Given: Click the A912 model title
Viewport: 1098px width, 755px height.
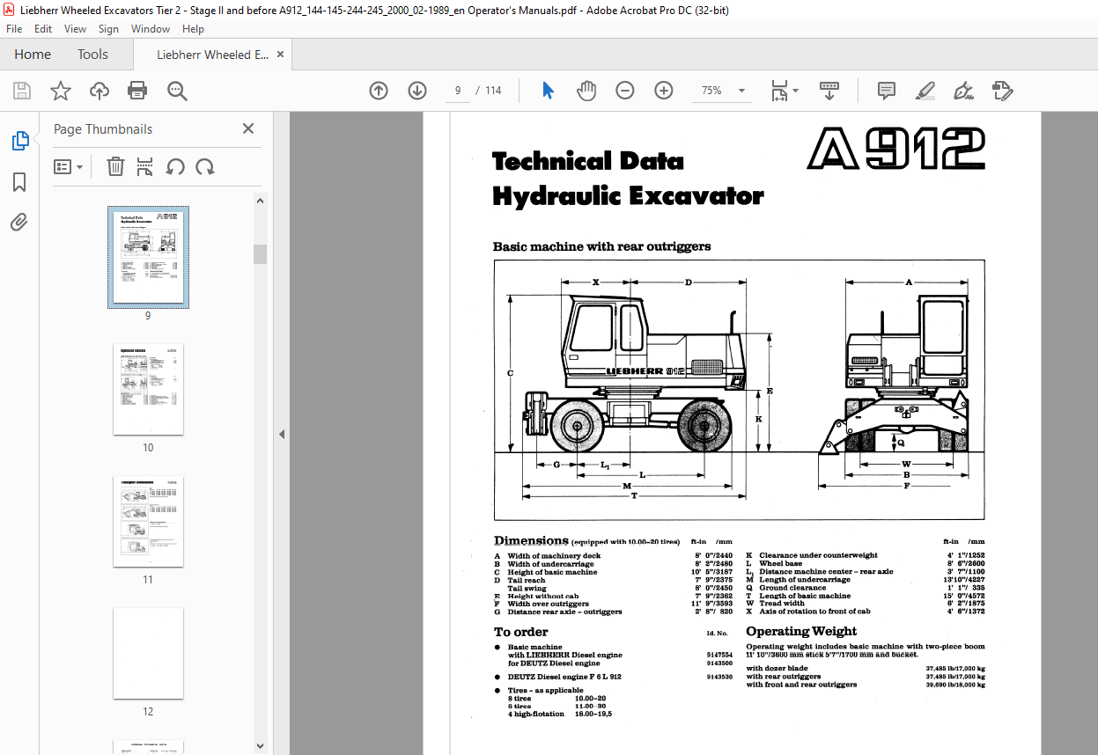Looking at the screenshot, I should coord(896,150).
